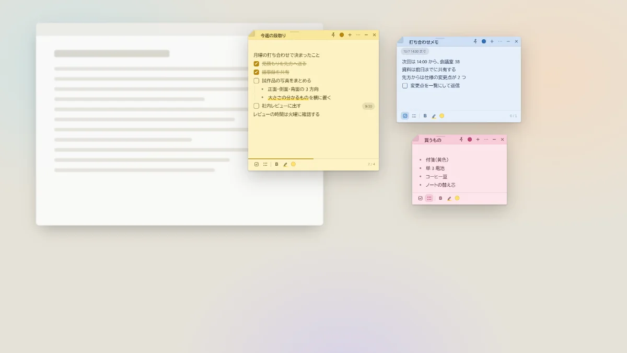Add a new note from 今週の段取り header

click(x=350, y=35)
